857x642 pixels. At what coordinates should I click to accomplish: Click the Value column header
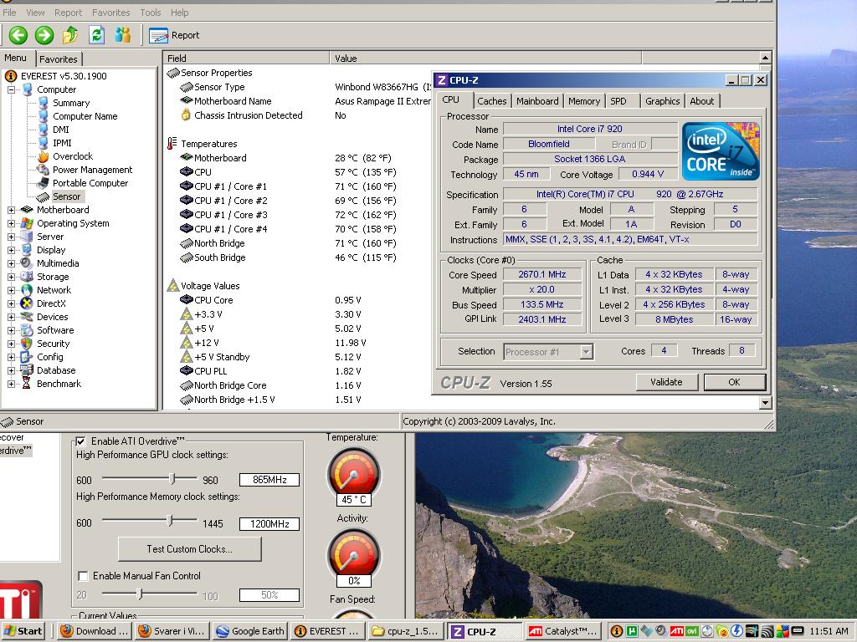485,59
